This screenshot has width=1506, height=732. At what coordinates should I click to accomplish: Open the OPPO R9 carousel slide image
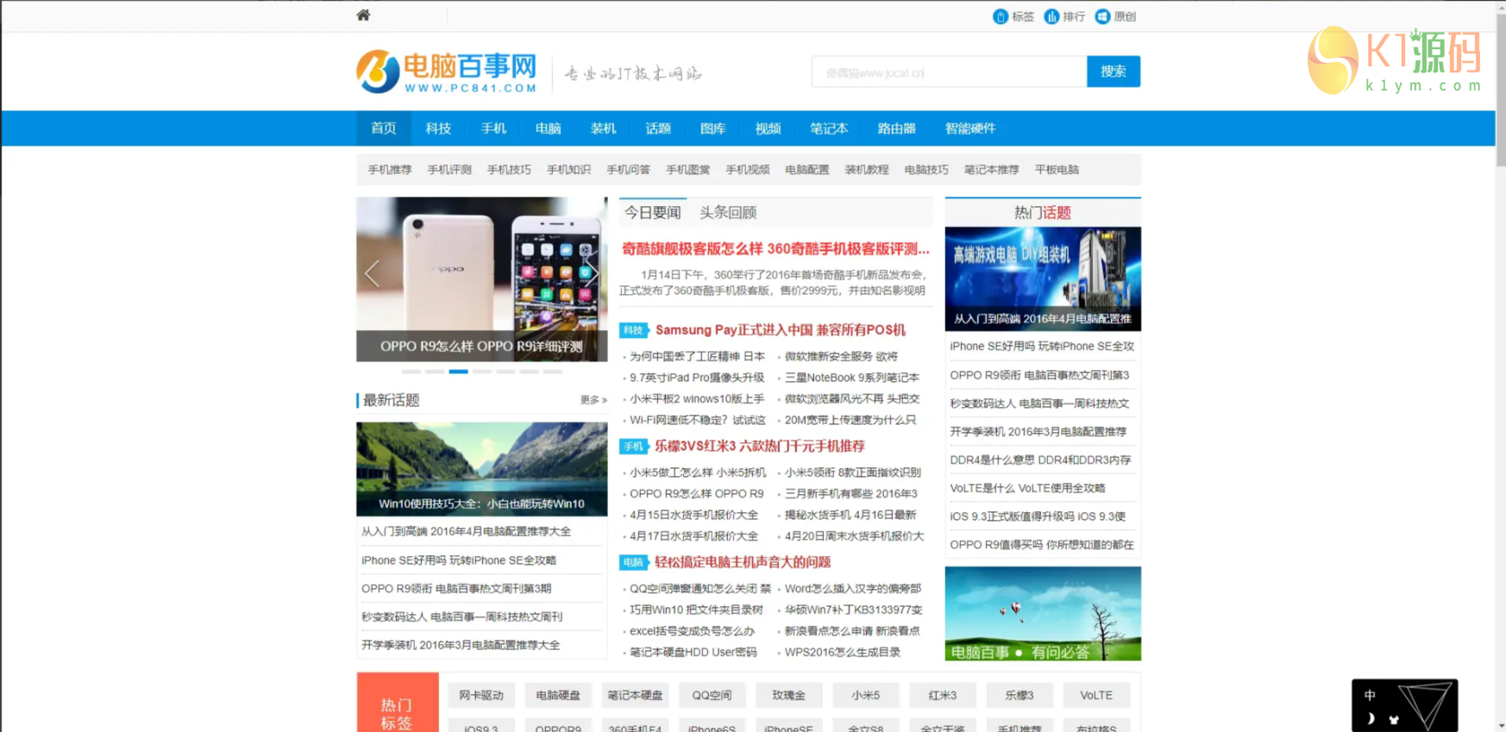481,279
